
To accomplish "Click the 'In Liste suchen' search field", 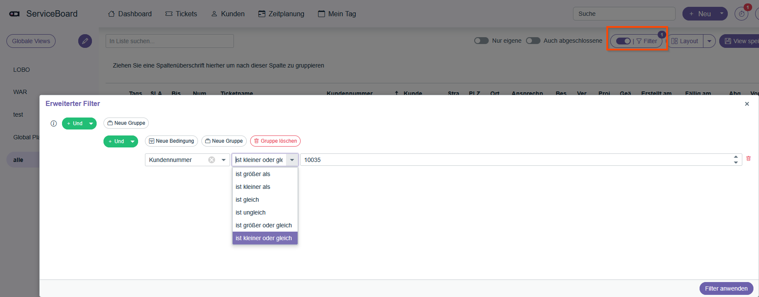I will pyautogui.click(x=169, y=41).
